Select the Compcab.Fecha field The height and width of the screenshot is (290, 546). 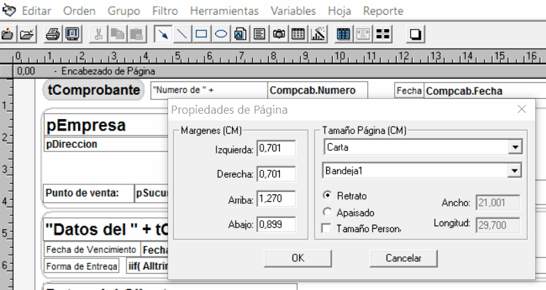(x=485, y=92)
